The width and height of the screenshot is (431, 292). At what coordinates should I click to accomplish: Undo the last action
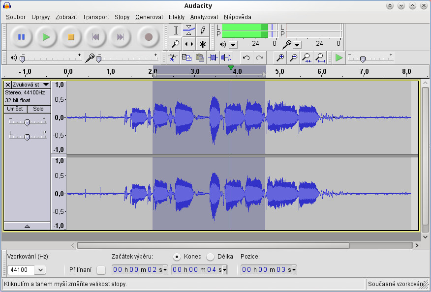tap(246, 58)
